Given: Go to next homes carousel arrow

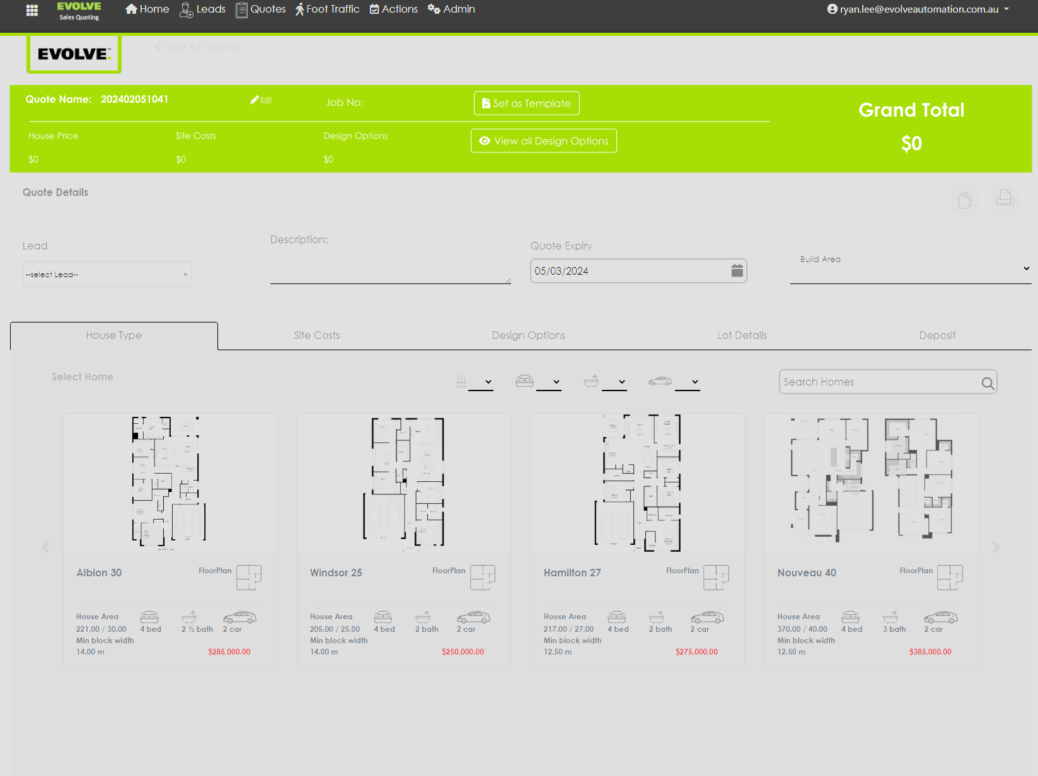Looking at the screenshot, I should click(x=996, y=547).
